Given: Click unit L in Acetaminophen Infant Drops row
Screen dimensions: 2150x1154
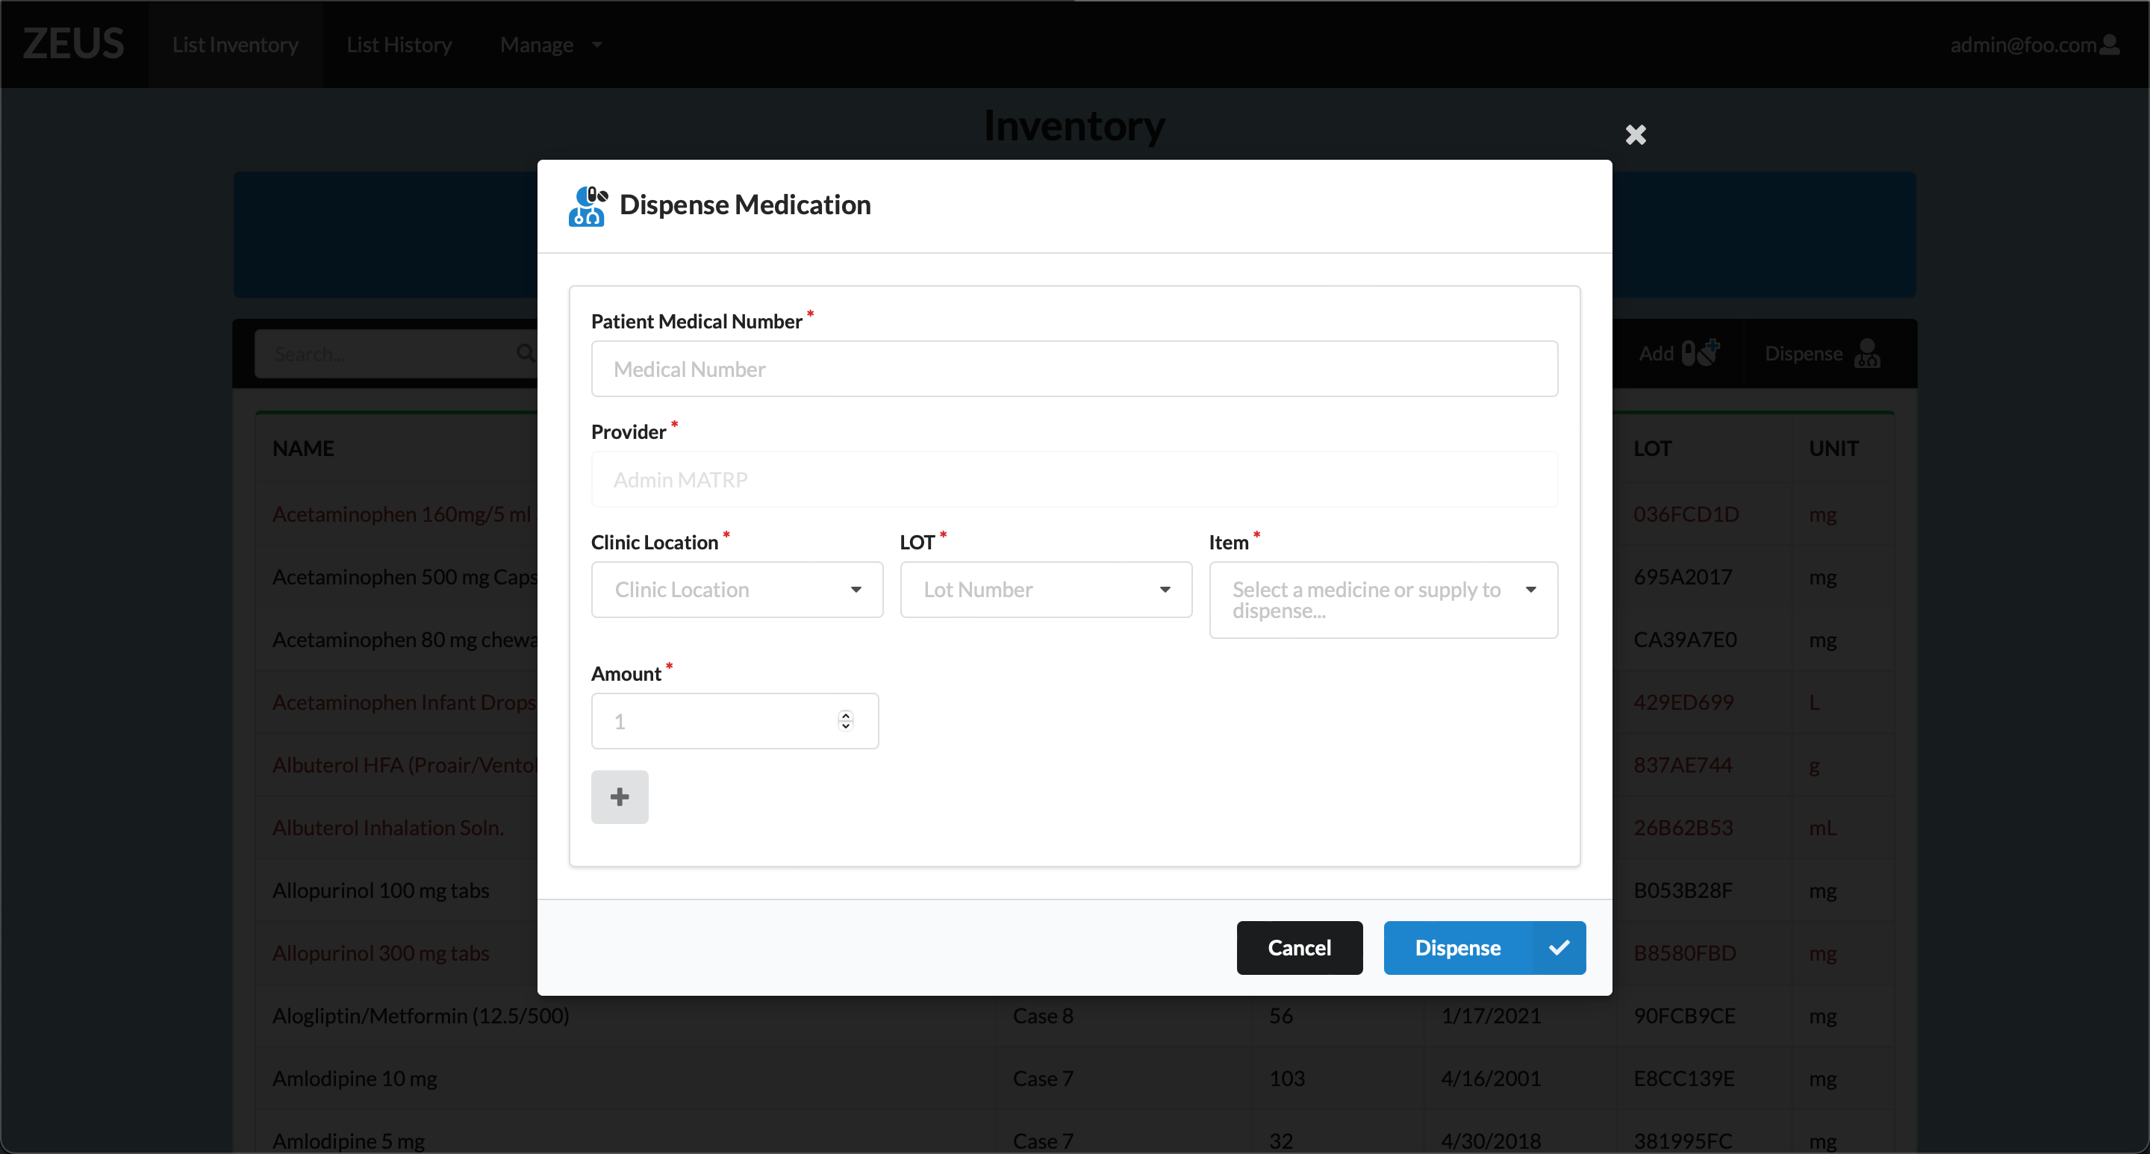Looking at the screenshot, I should (1815, 702).
